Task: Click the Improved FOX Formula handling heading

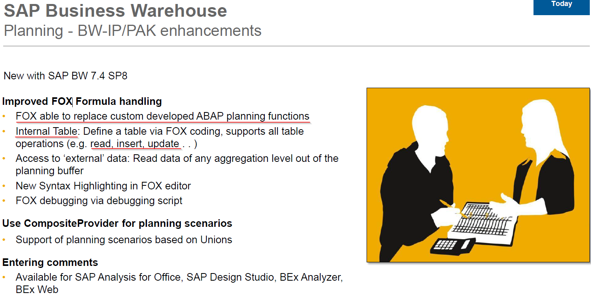Action: pyautogui.click(x=82, y=101)
